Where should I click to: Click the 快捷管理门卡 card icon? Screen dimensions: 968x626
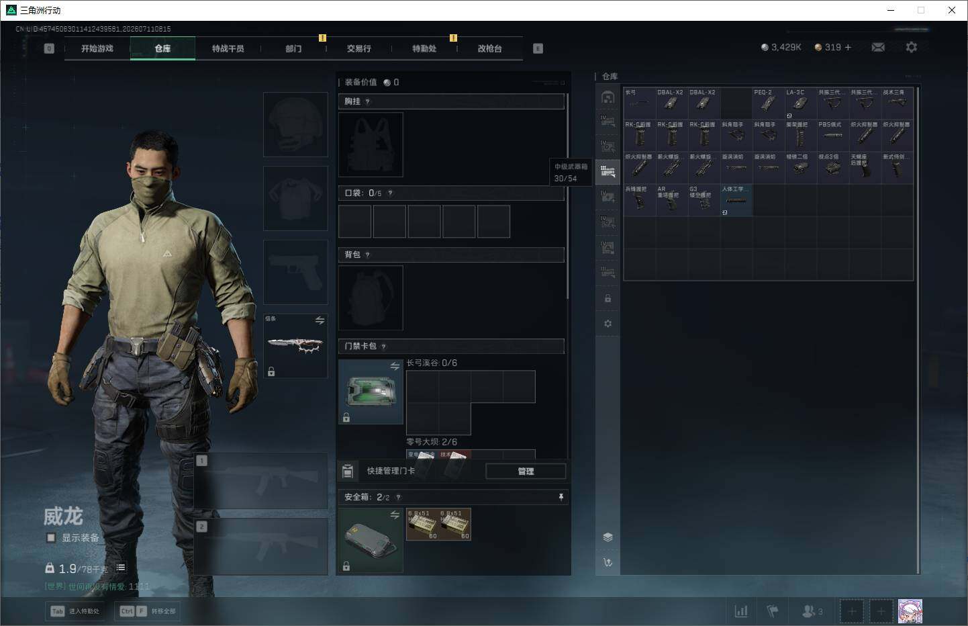coord(348,471)
